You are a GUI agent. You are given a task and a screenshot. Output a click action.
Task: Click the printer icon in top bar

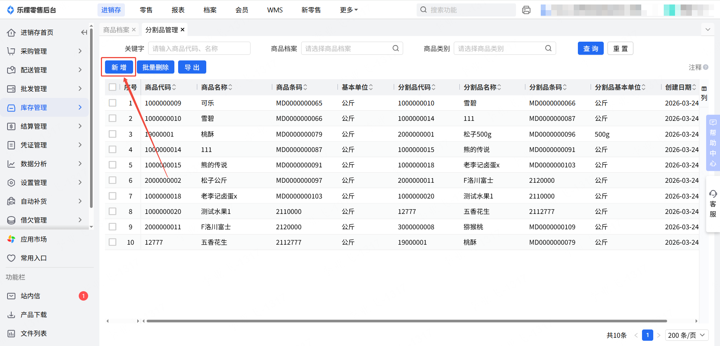pyautogui.click(x=526, y=10)
